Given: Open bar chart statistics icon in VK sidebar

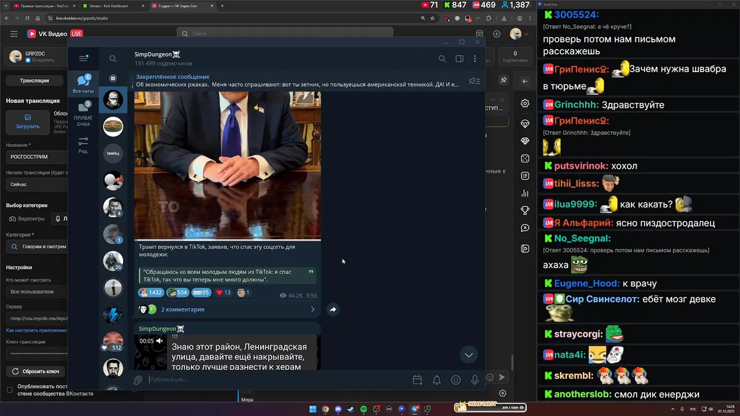Looking at the screenshot, I should click(x=525, y=193).
